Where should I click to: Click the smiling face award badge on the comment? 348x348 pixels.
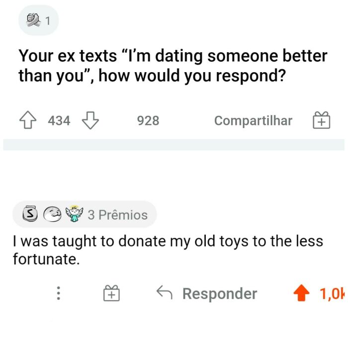52,215
